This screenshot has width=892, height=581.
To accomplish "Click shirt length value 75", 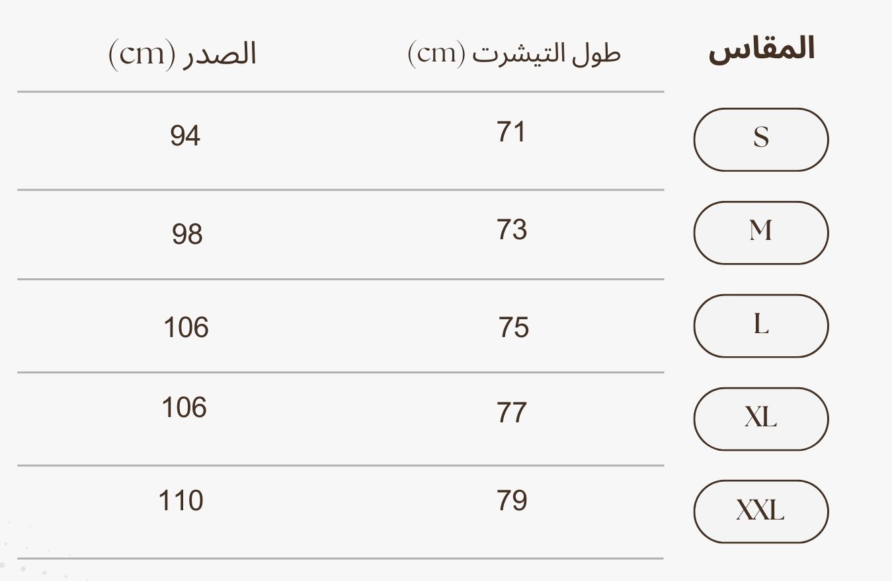I will click(x=514, y=328).
